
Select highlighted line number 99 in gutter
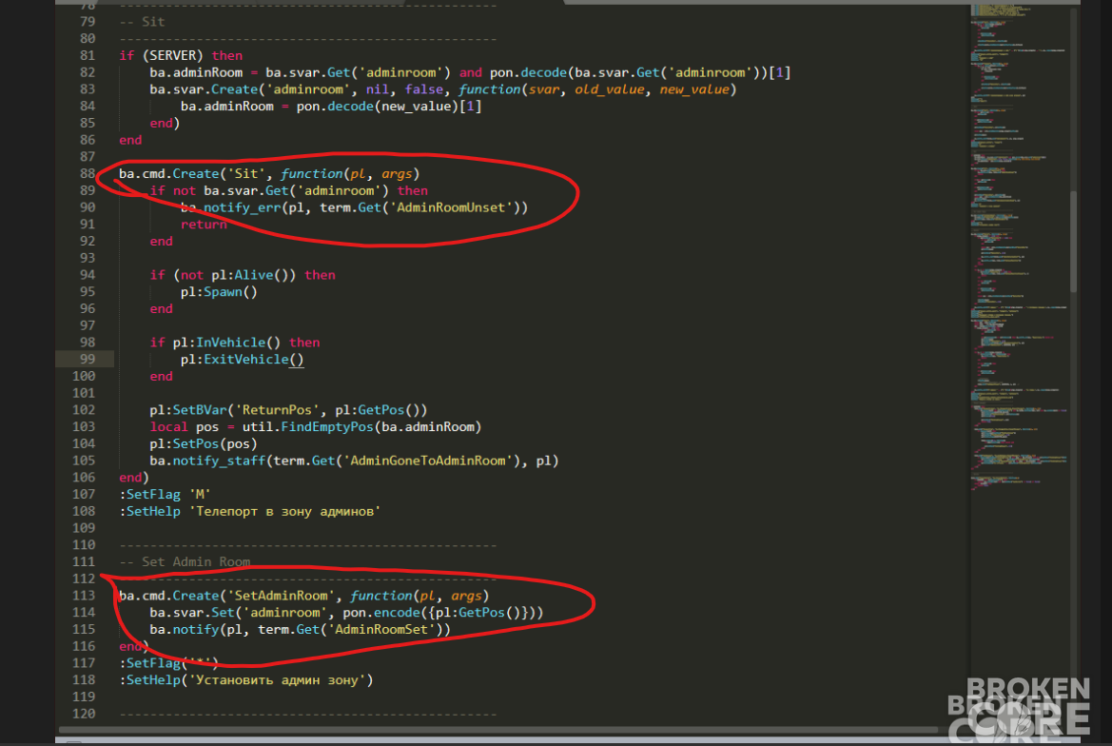tap(87, 359)
